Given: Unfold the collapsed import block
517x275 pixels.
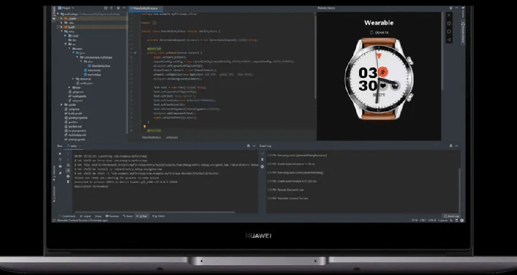Looking at the screenshot, I should pos(154,23).
